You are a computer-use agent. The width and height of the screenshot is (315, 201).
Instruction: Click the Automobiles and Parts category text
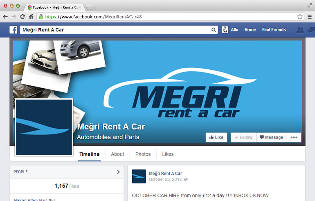pyautogui.click(x=108, y=137)
